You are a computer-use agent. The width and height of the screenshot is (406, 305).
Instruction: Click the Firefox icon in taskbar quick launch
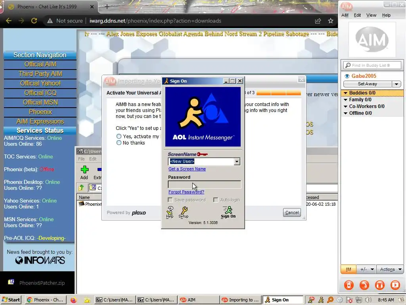pos(73,300)
